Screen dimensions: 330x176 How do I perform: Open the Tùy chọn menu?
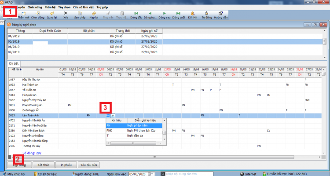(64, 7)
